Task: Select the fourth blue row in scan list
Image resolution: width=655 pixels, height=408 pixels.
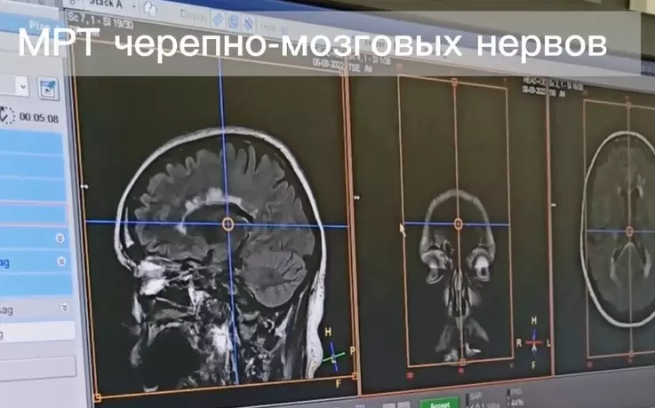Action: (34, 215)
